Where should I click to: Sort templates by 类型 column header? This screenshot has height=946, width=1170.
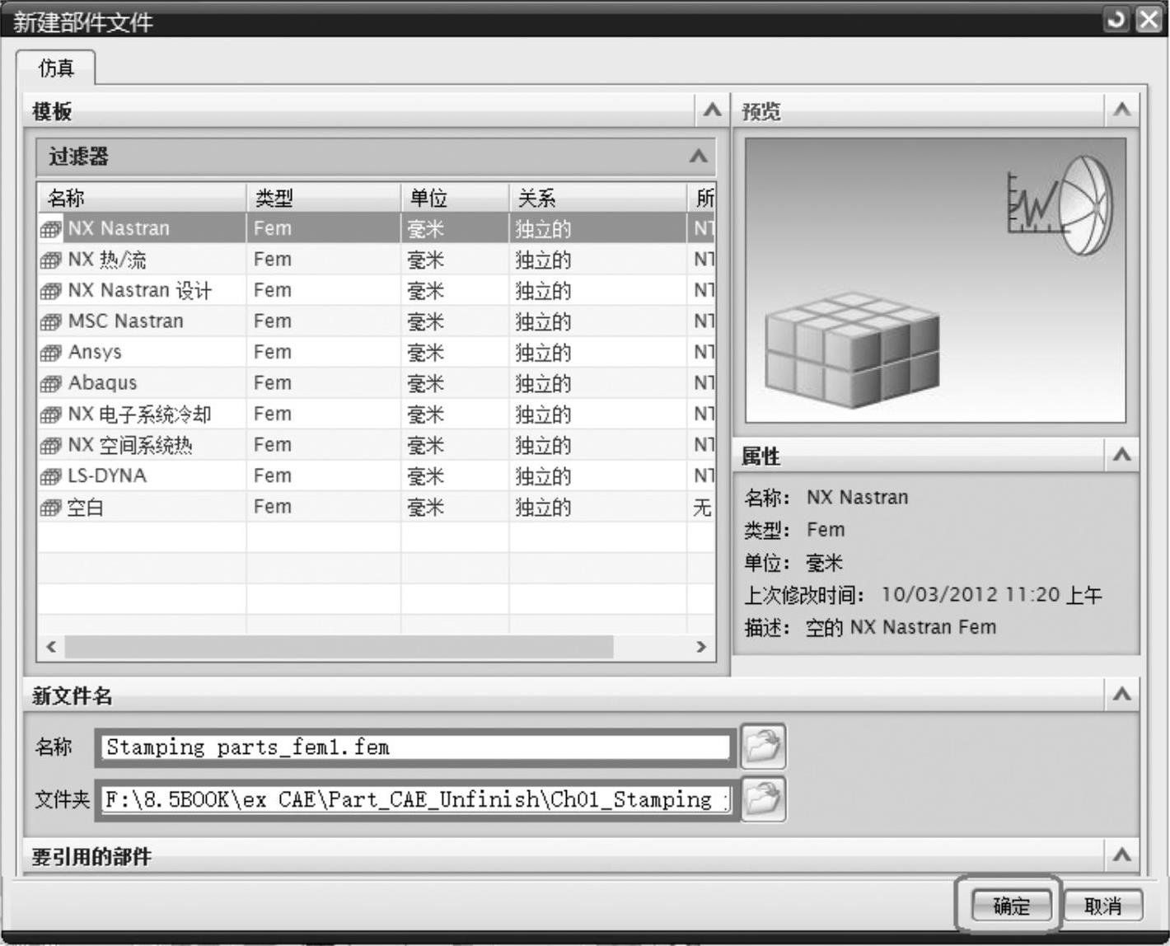tap(324, 198)
